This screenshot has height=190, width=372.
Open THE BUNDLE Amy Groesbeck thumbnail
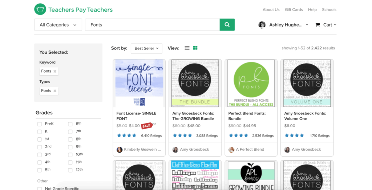pyautogui.click(x=195, y=83)
